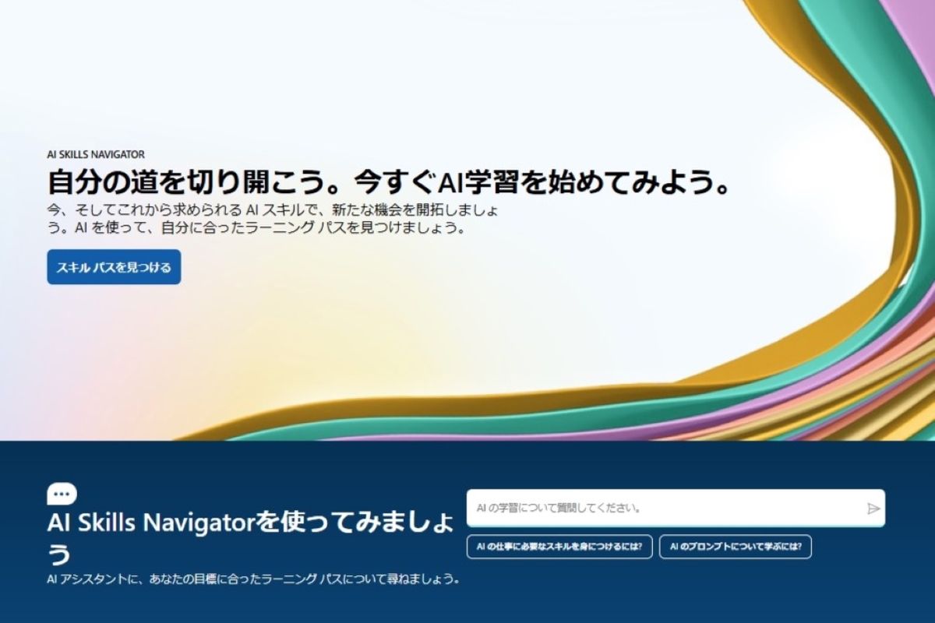Select the AI のプロンプトについて学ぶには? suggestion
Image resolution: width=935 pixels, height=623 pixels.
(736, 547)
